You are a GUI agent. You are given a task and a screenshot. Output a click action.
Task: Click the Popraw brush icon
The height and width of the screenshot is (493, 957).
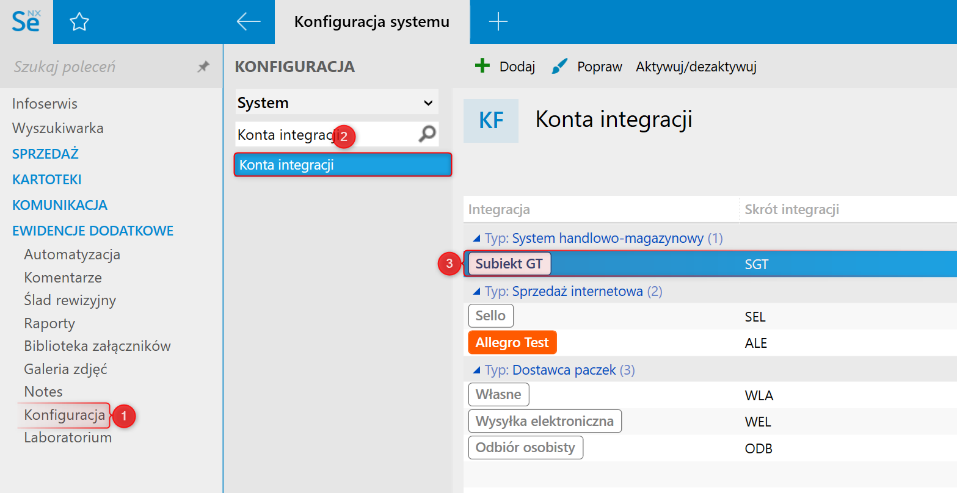pos(559,66)
